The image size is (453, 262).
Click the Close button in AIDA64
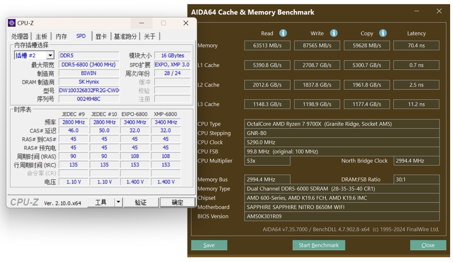click(x=428, y=245)
